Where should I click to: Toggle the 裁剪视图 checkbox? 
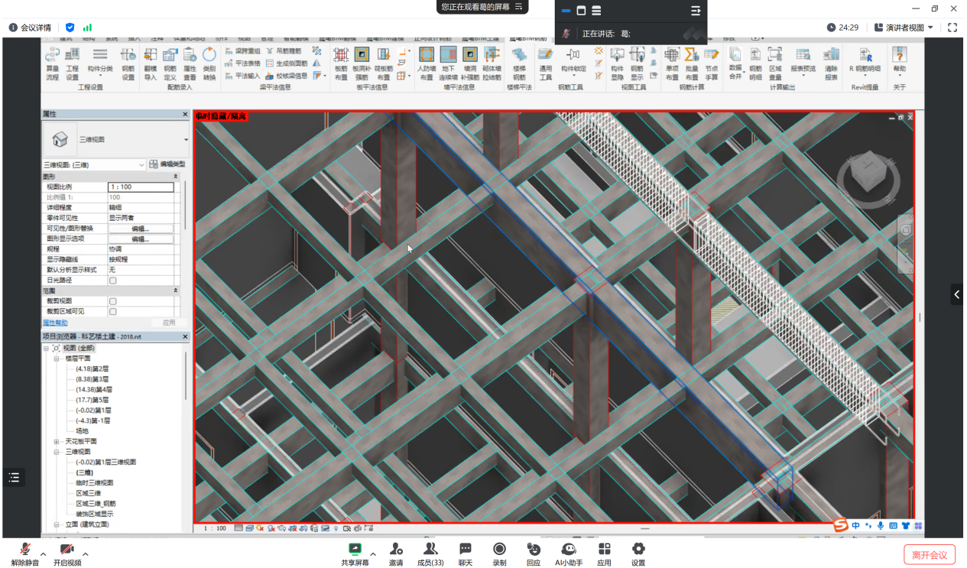113,301
